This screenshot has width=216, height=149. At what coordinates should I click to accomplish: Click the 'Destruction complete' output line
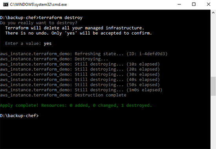(x=63, y=95)
